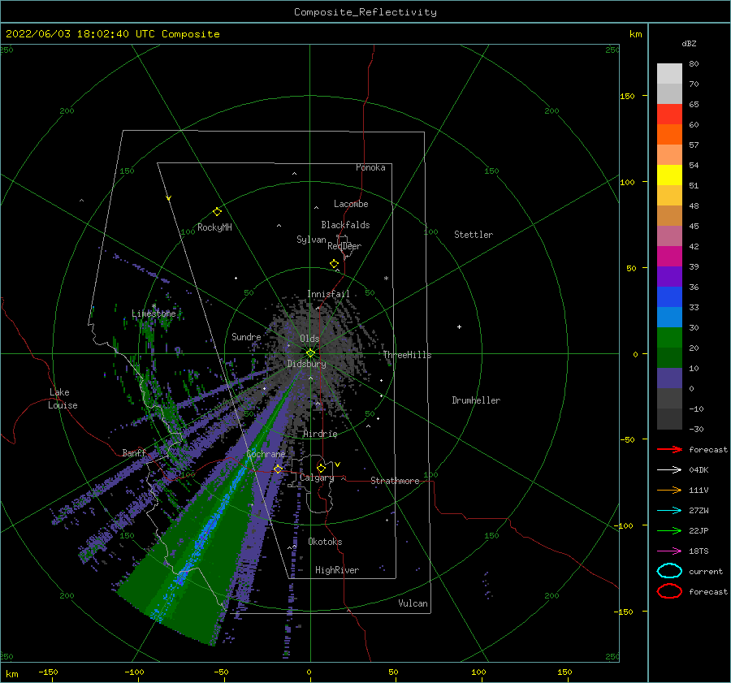Click the -100 tick on bottom axis
This screenshot has width=731, height=683.
click(x=134, y=672)
